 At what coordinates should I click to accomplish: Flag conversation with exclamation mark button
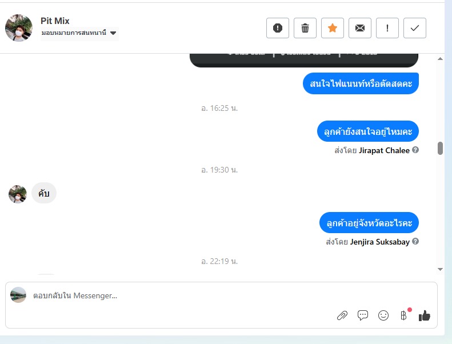pyautogui.click(x=387, y=28)
